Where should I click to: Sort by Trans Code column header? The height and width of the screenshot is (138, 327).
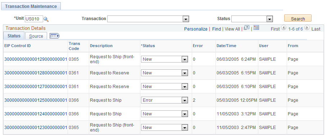point(74,46)
